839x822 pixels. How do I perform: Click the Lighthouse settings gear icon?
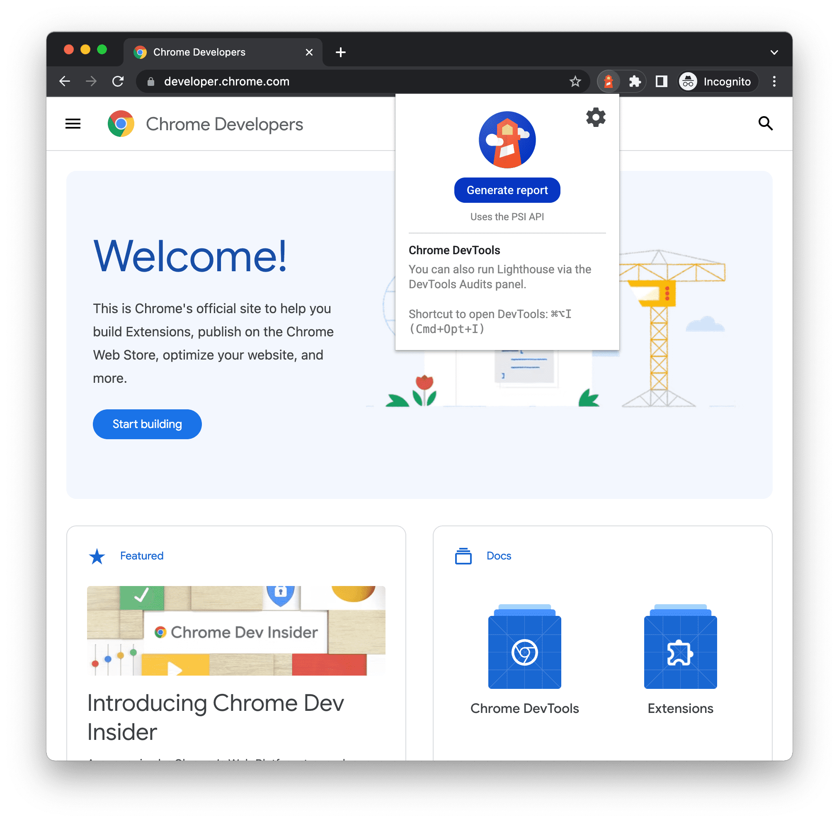[597, 117]
